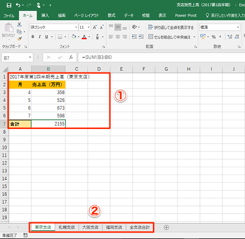Image resolution: width=245 pixels, height=239 pixels.
Task: Switch to the Power Pivot tab
Action: coord(186,16)
